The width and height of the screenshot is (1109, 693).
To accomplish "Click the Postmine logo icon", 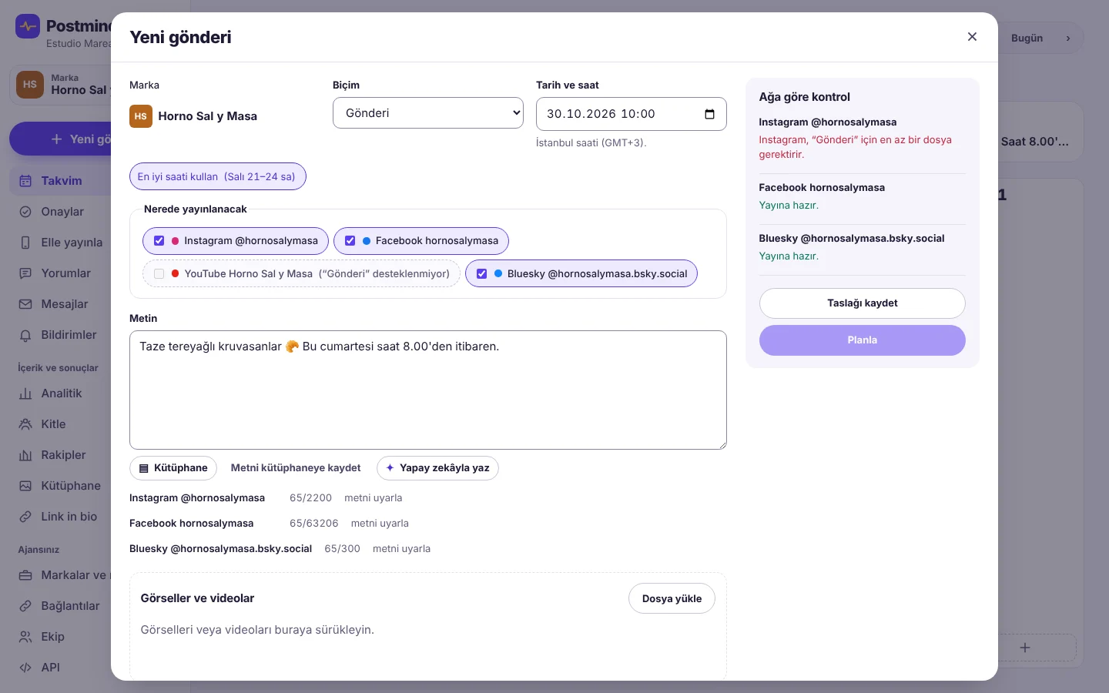I will [x=28, y=27].
